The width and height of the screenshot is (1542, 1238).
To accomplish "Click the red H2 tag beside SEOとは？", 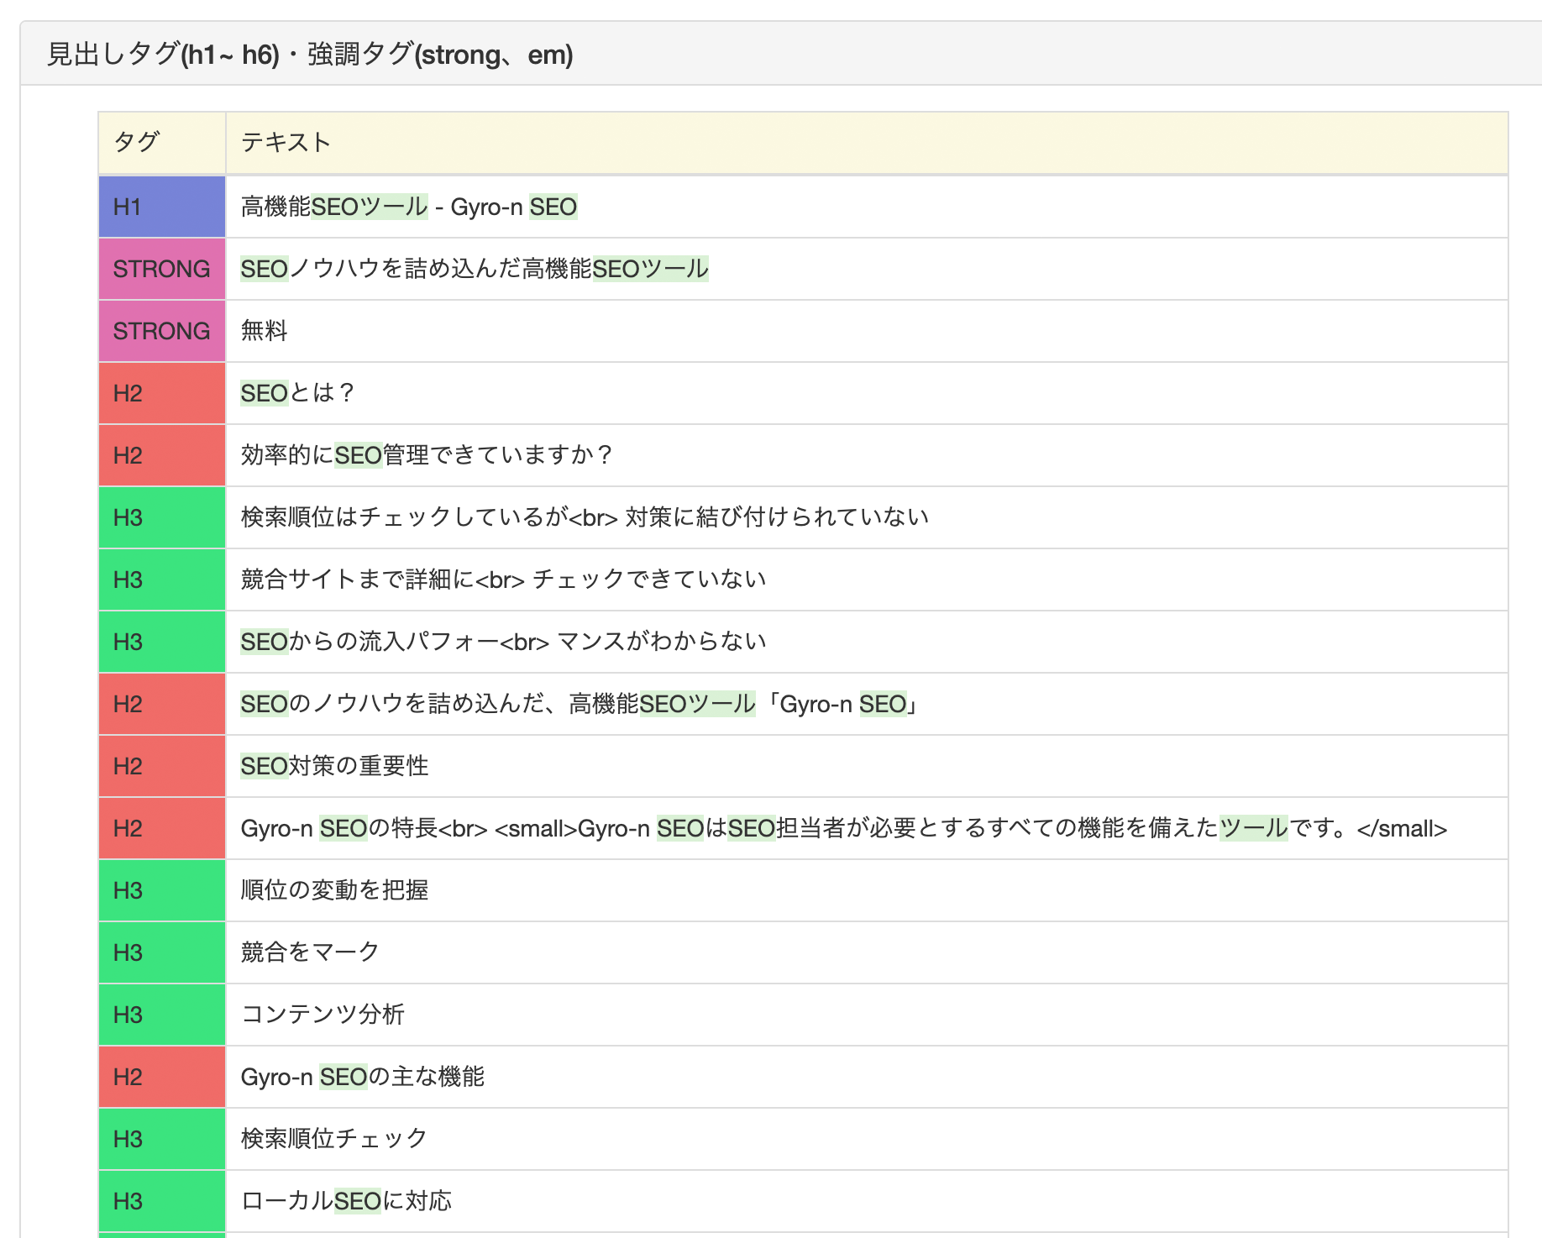I will (x=161, y=393).
